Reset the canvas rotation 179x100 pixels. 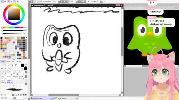point(85,2)
